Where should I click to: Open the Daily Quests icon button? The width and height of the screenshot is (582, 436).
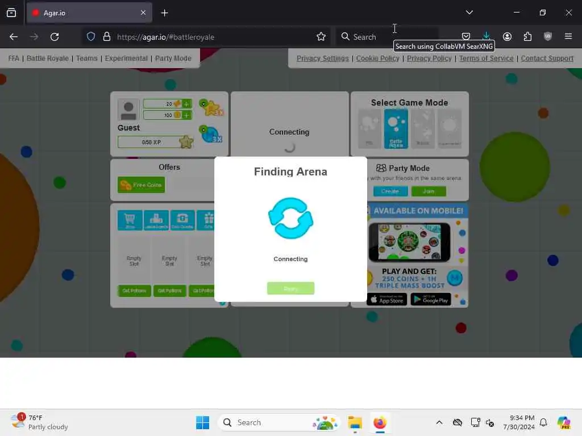click(182, 220)
